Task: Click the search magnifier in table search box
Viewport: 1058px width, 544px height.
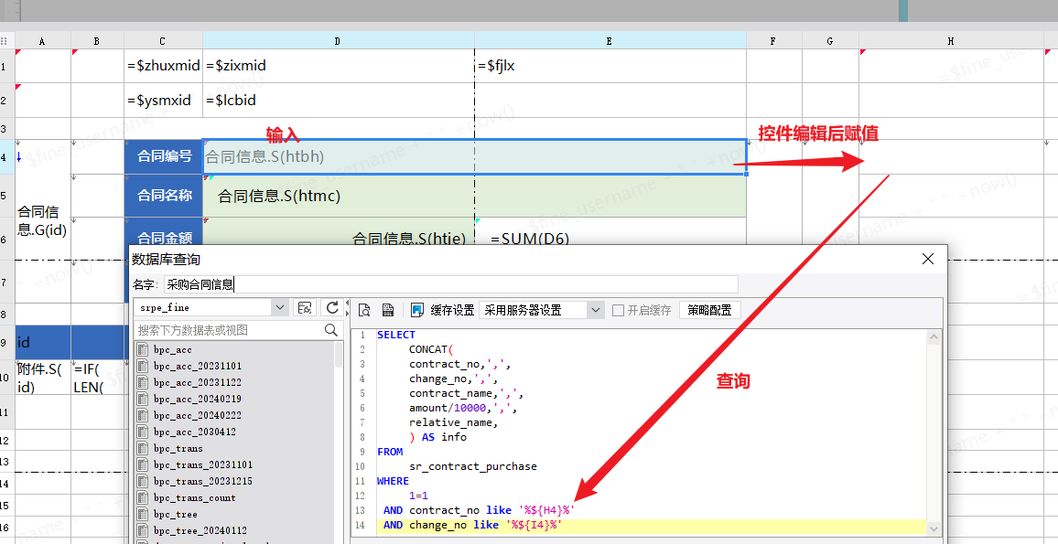Action: [330, 330]
